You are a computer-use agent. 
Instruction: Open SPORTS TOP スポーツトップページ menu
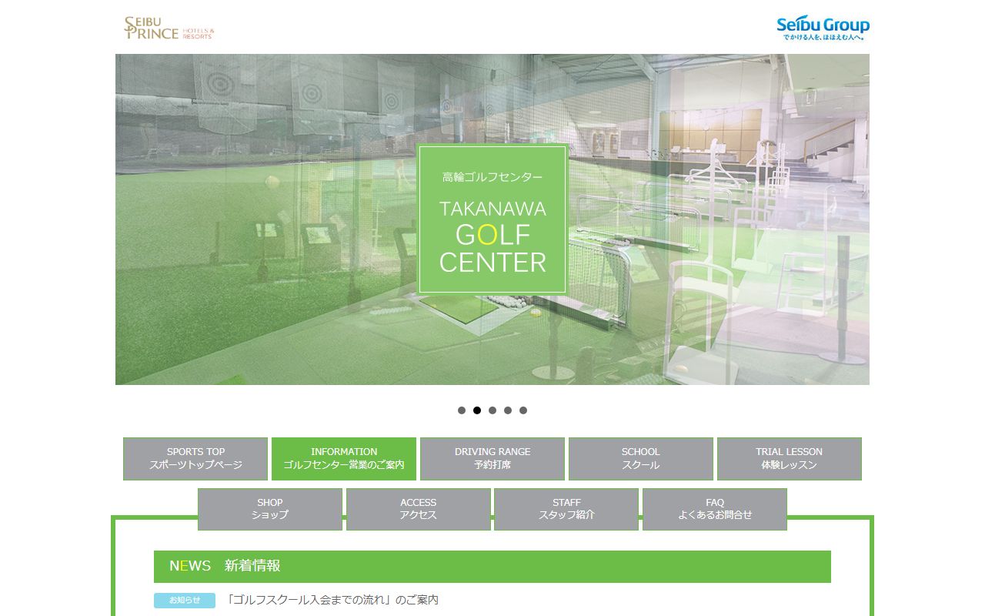(195, 459)
